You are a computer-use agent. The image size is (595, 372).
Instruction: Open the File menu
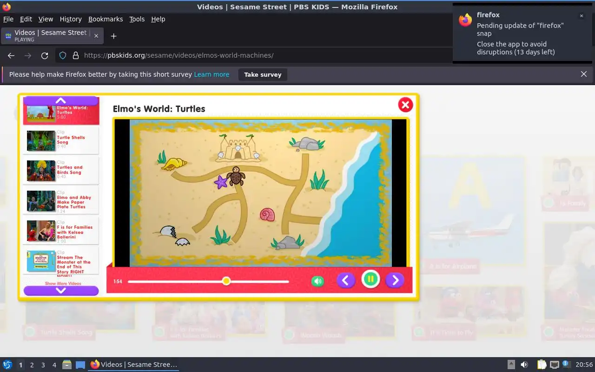[8, 19]
